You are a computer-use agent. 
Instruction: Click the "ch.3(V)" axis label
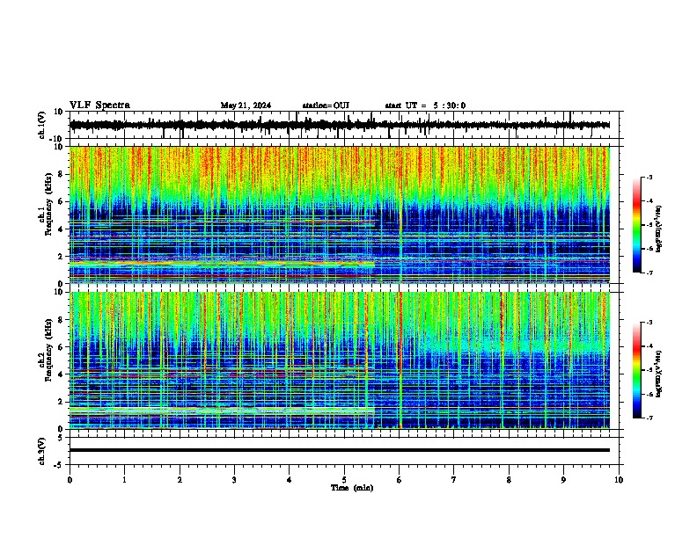pos(42,451)
